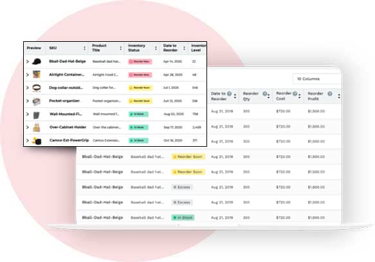
Task: Expand the Wall-Mounted-Fi row
Action: 28,114
